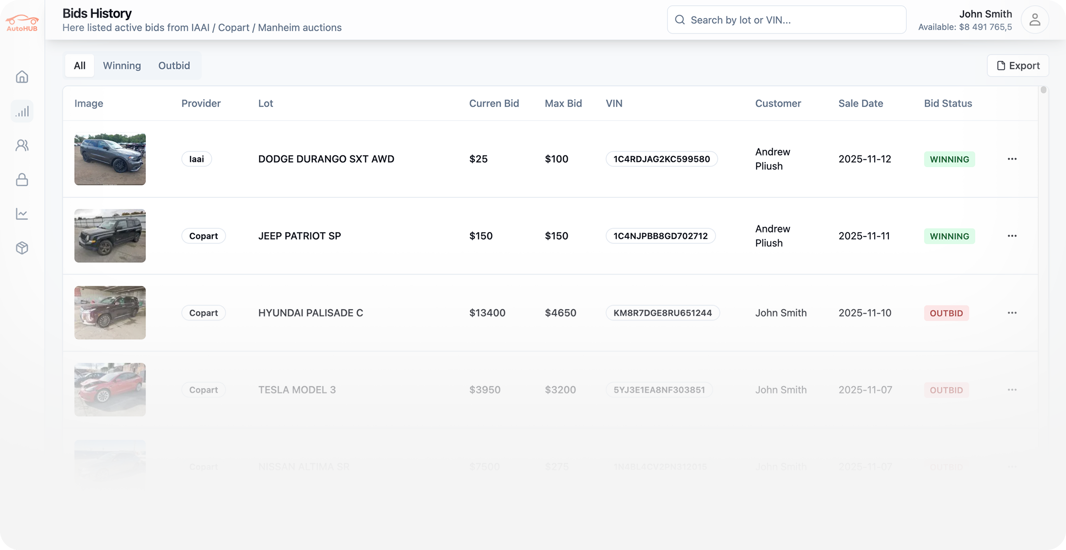The height and width of the screenshot is (550, 1066).
Task: Expand options for the Jeep Patriot SP bid
Action: [1012, 236]
